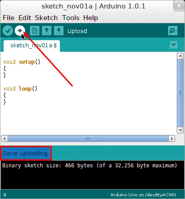Click the horizontal scrollbar right arrow
Viewport: 185px width, 199px height.
tap(172, 138)
